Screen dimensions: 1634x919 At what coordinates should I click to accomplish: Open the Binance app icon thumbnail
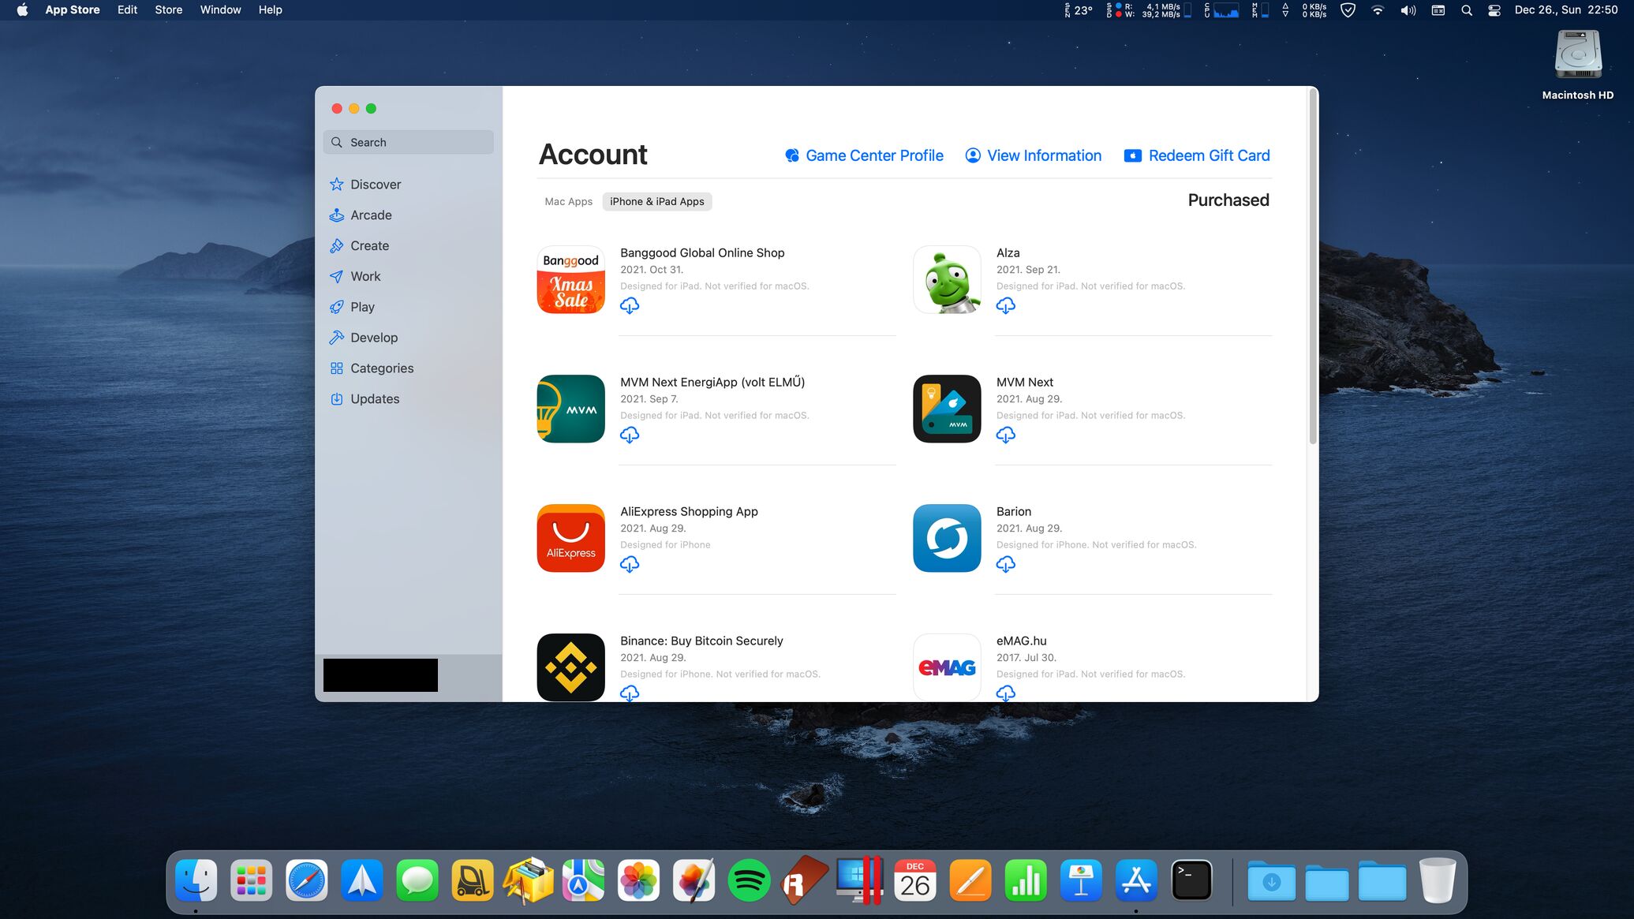tap(570, 667)
